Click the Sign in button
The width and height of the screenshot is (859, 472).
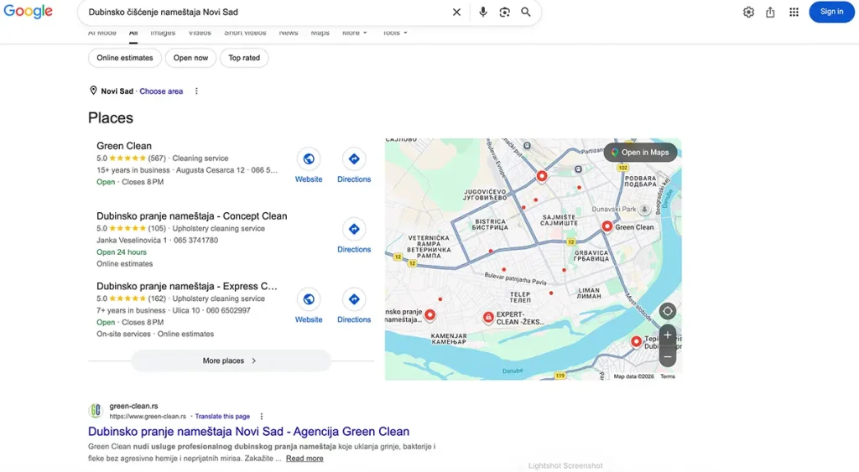(x=831, y=12)
